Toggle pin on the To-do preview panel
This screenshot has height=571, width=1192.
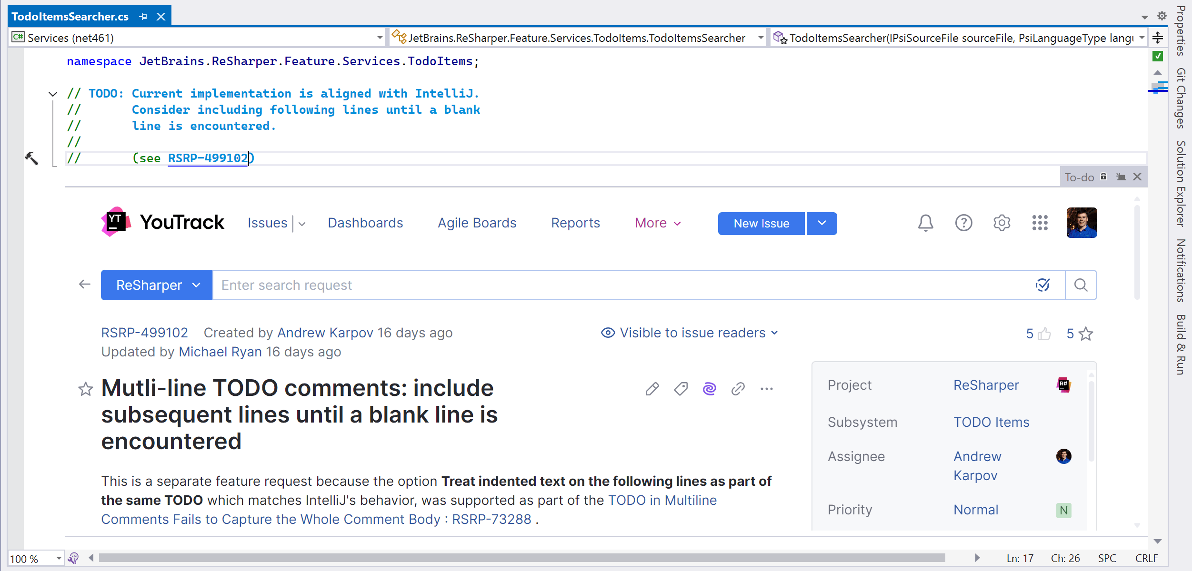pos(1121,177)
